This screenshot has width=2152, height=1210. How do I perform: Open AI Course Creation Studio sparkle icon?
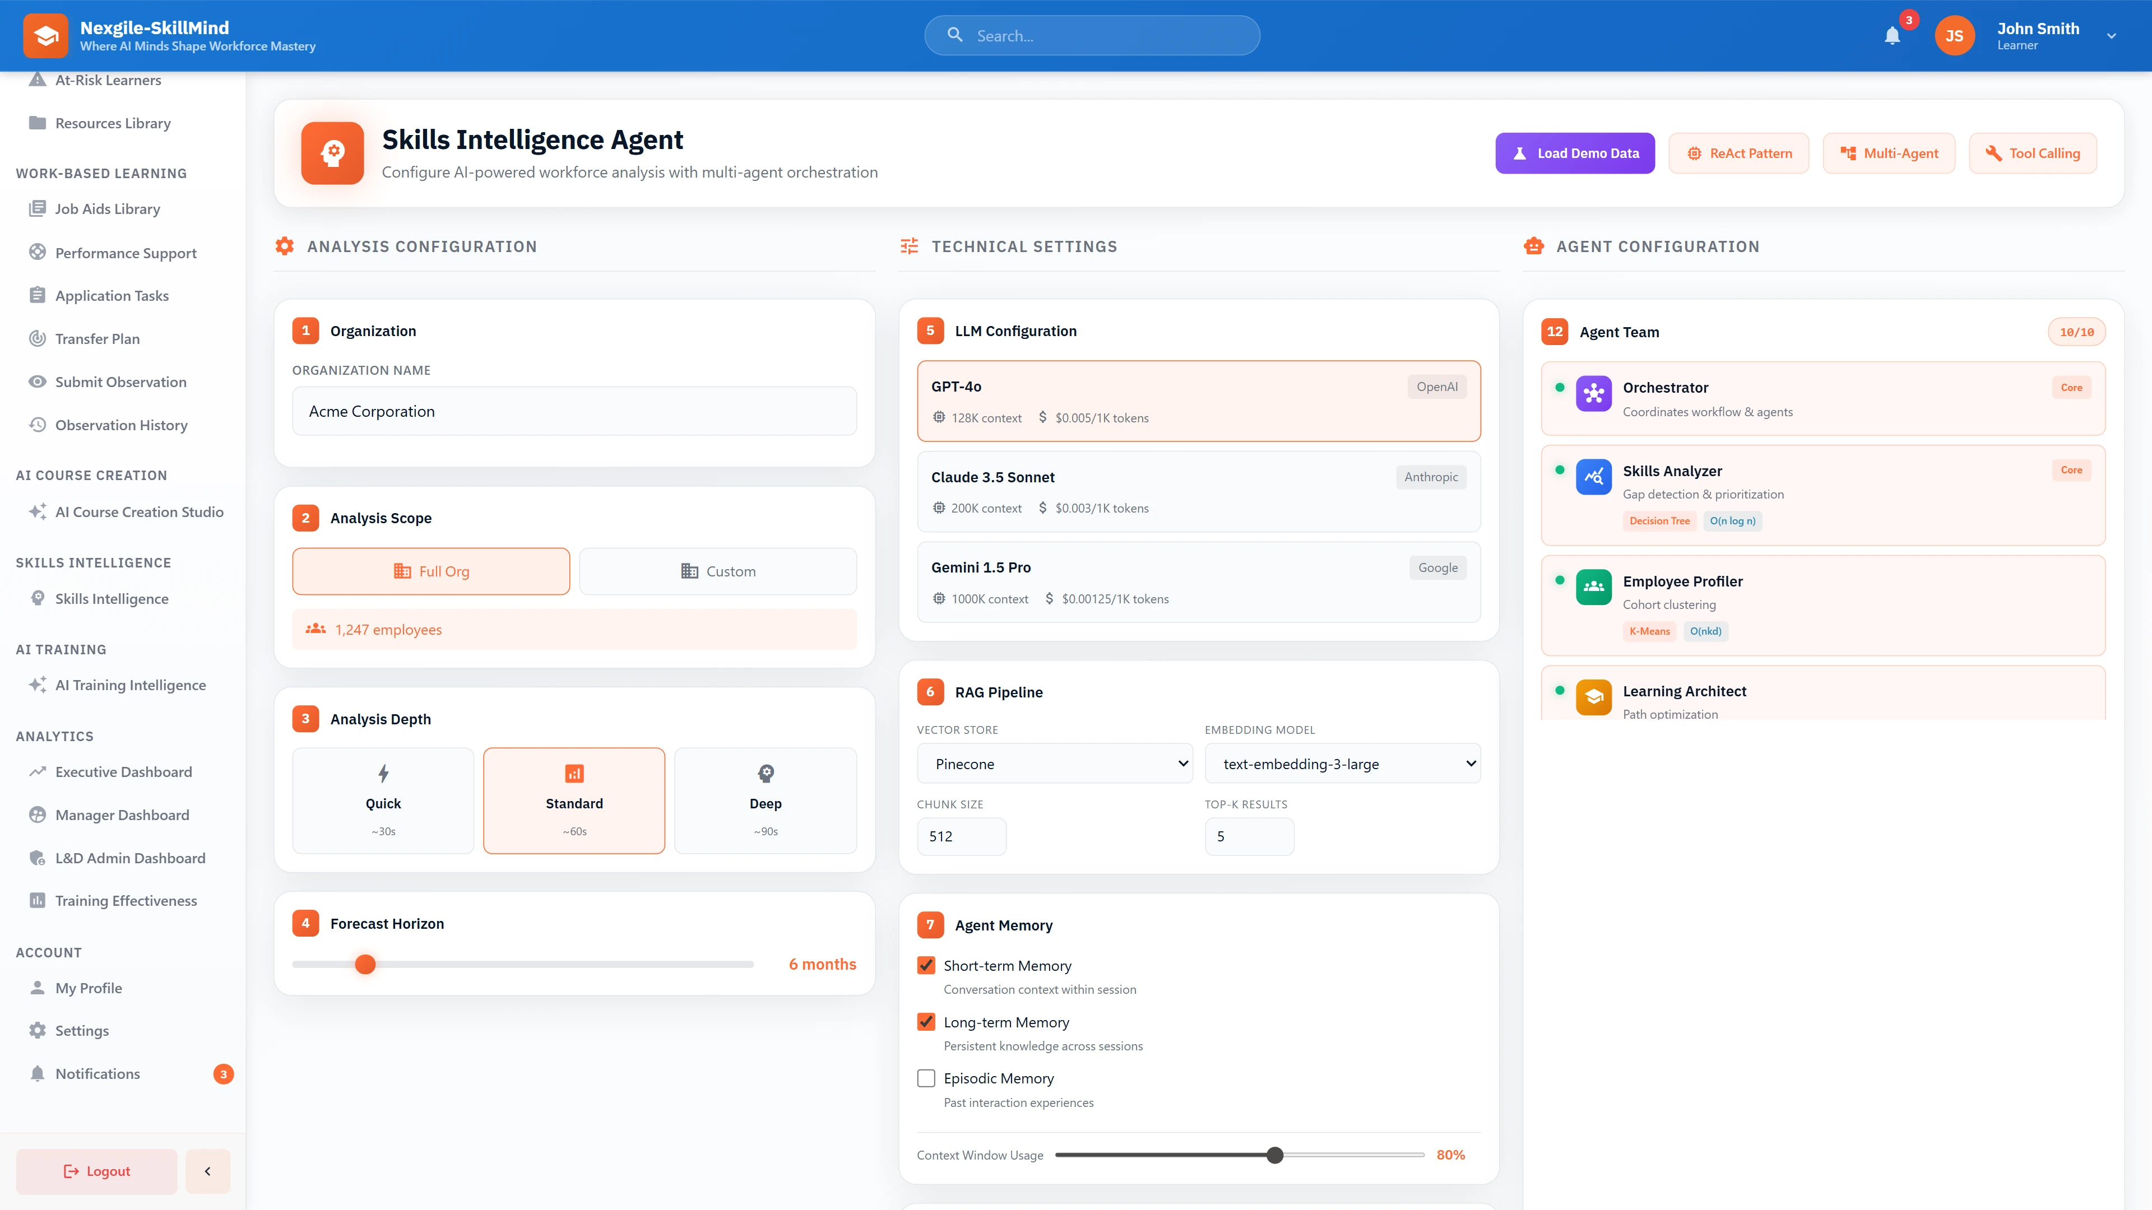pyautogui.click(x=37, y=512)
